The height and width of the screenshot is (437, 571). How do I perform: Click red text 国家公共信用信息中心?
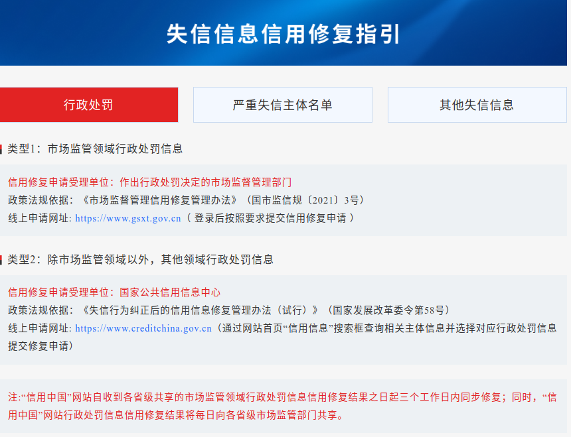pyautogui.click(x=170, y=292)
